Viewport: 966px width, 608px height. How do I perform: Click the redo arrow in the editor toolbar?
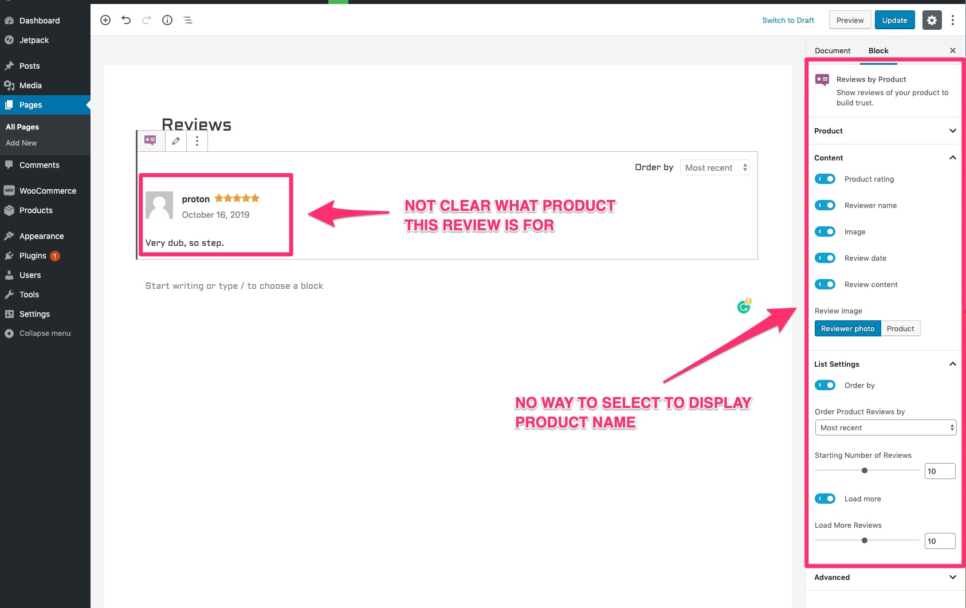coord(146,19)
